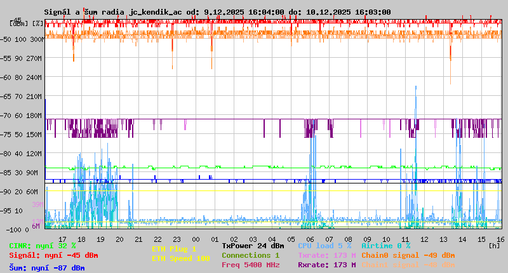Viewport: 508px width, 273px height.
Task: Click the purple '6M' rate label
Action: click(36, 226)
